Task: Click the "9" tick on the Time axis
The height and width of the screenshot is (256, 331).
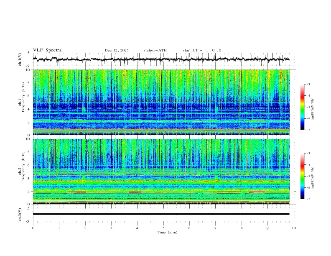Action: coord(267,228)
